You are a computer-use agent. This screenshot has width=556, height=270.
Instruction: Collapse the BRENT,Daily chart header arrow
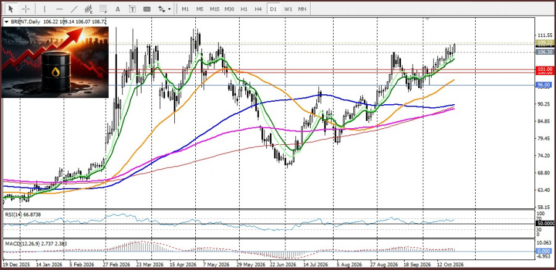click(x=6, y=22)
